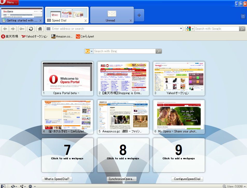This screenshot has height=188, width=247.
Task: Open the 楽天市場 bookmark
Action: point(10,36)
